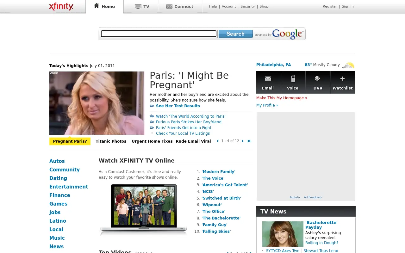Open 'America's Got Talent' show link
Image resolution: width=405 pixels, height=253 pixels.
225,185
